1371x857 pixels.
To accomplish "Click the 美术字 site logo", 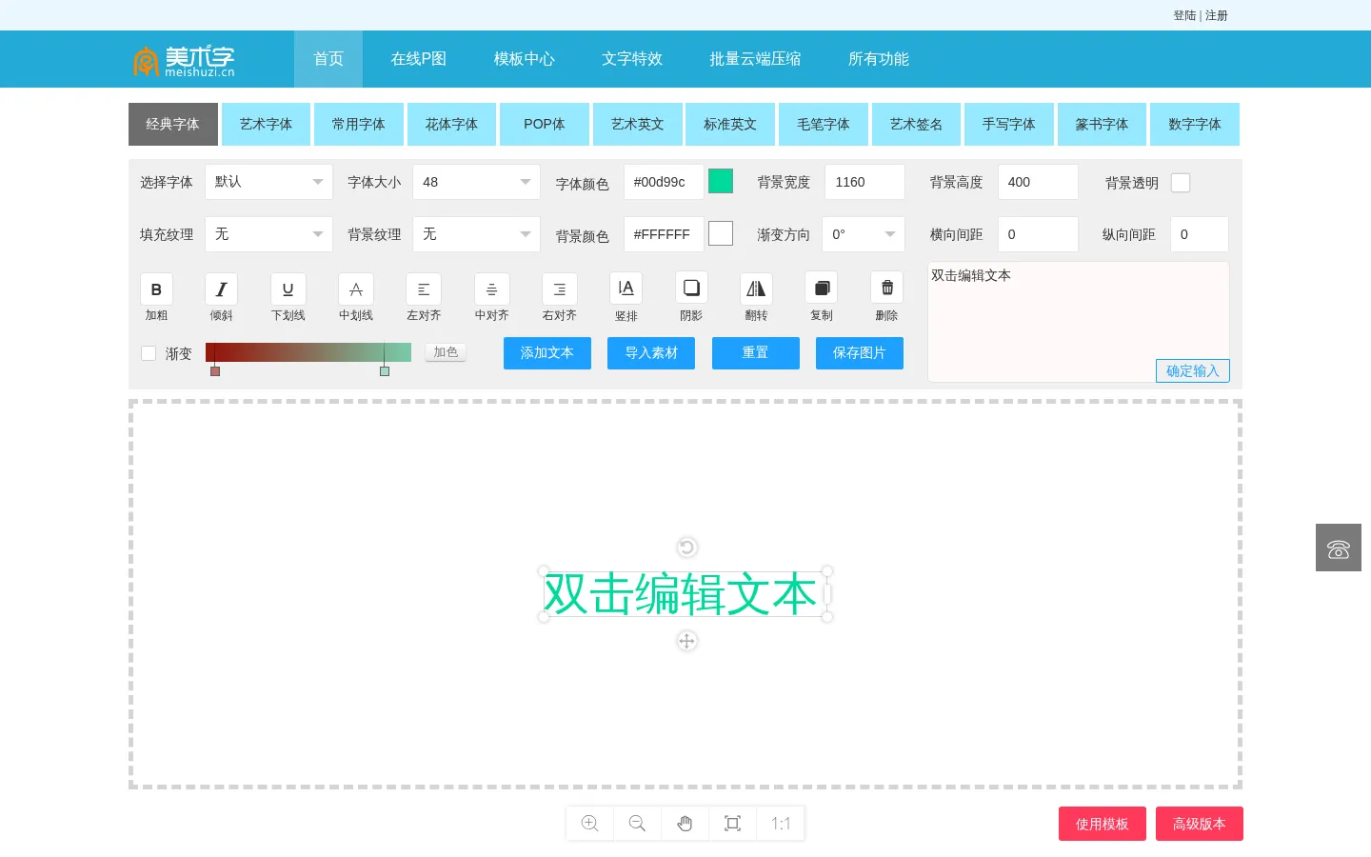I will tap(184, 60).
